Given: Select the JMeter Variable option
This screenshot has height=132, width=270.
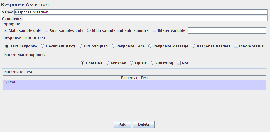Looking at the screenshot, I should [x=154, y=30].
